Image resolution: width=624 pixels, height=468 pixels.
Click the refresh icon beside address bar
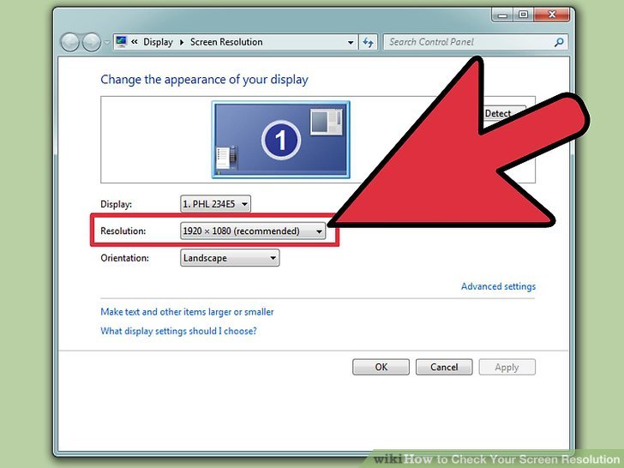[368, 42]
